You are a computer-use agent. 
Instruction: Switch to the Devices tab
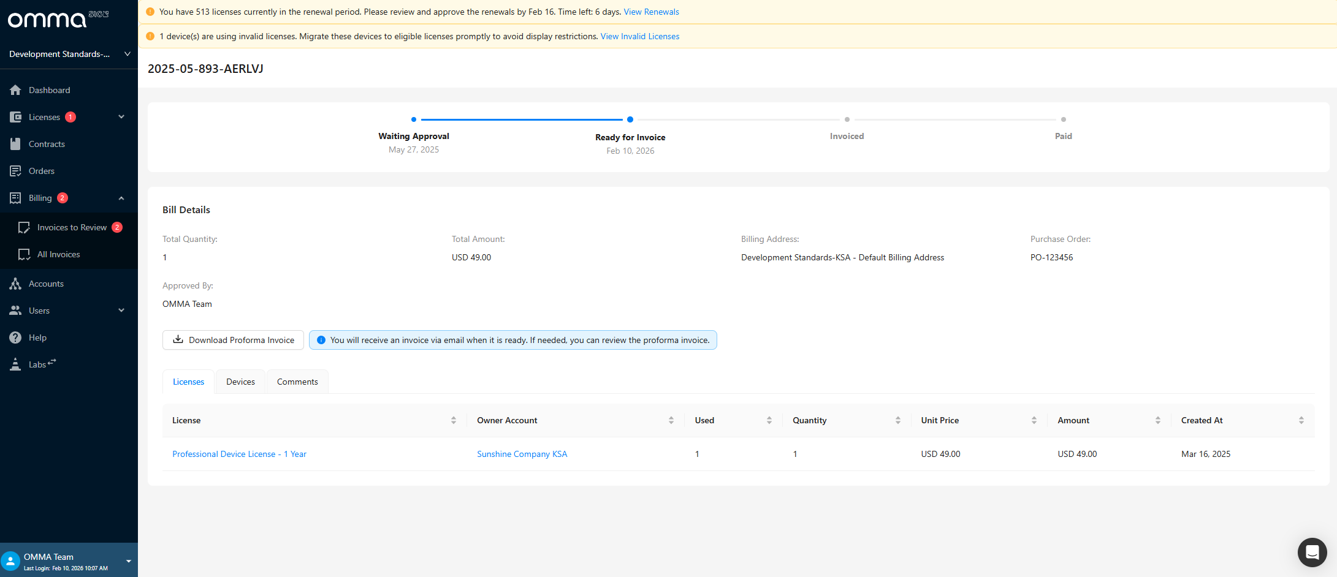point(240,382)
